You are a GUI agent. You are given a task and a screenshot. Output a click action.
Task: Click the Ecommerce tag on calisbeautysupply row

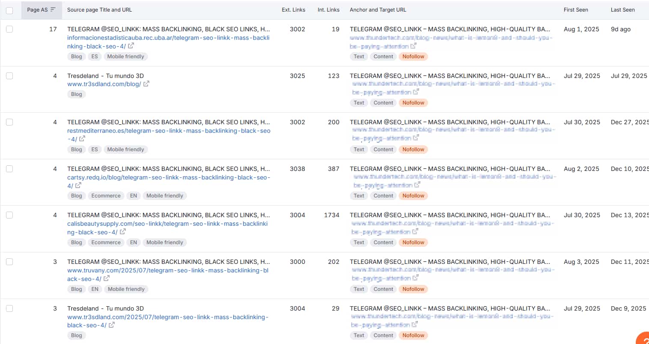(x=106, y=242)
